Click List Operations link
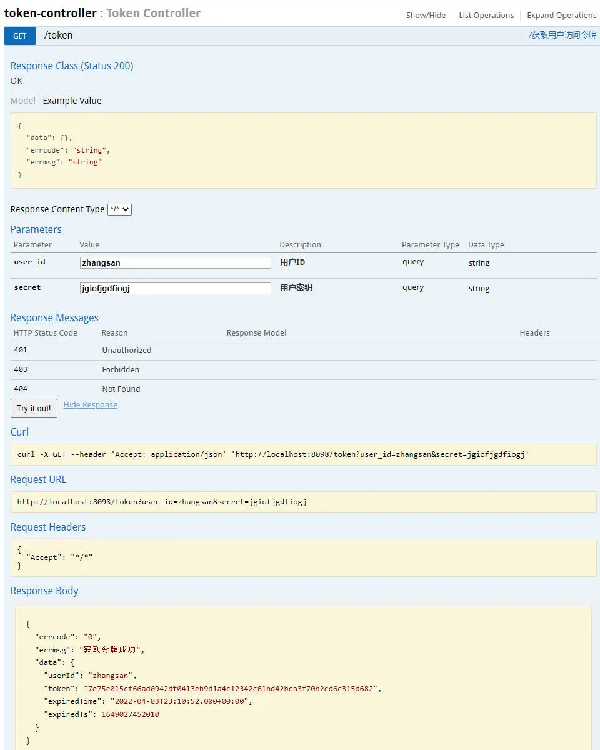Screen dimensions: 600x750 [x=486, y=16]
